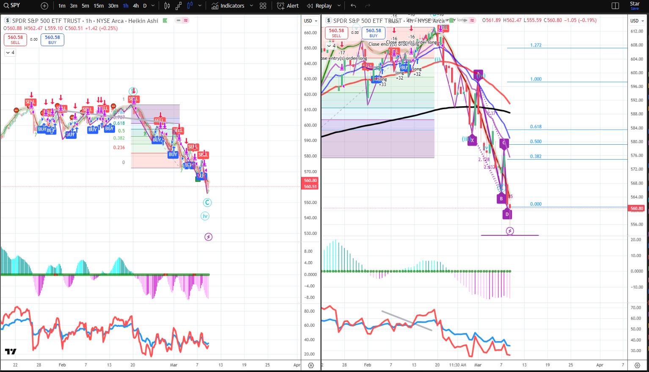Click the gray RSI trendline on right chart
Screen dimensions: 649x372
(407, 320)
